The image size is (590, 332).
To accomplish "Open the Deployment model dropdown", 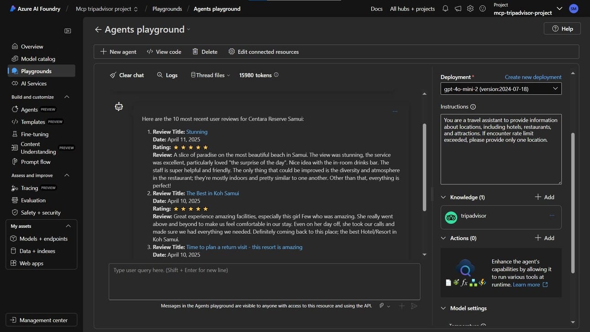I will [x=500, y=89].
